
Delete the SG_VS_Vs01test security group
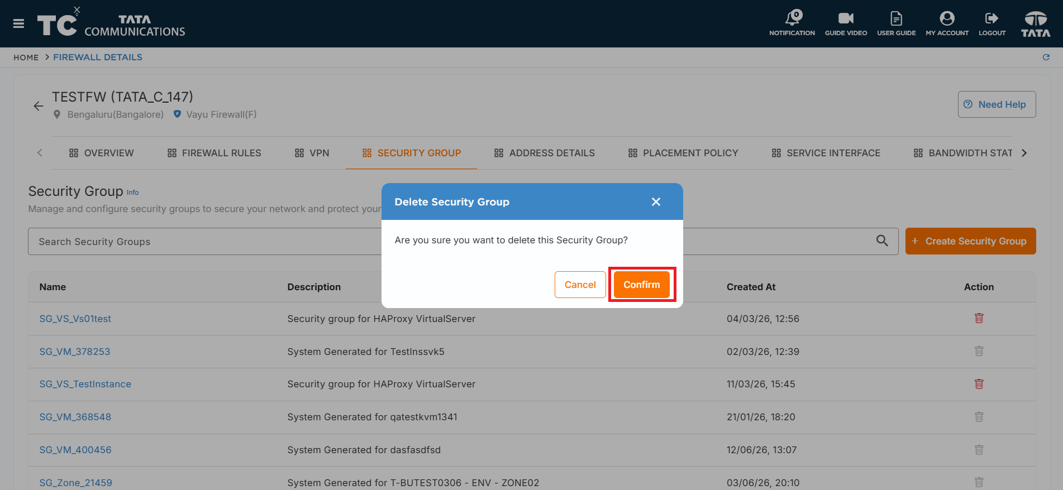pos(979,318)
